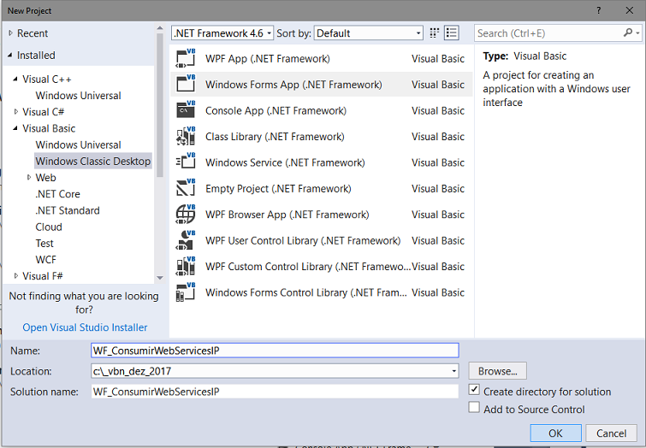Click the Console App template icon
Viewport: 646px width, 448px height.
point(186,111)
